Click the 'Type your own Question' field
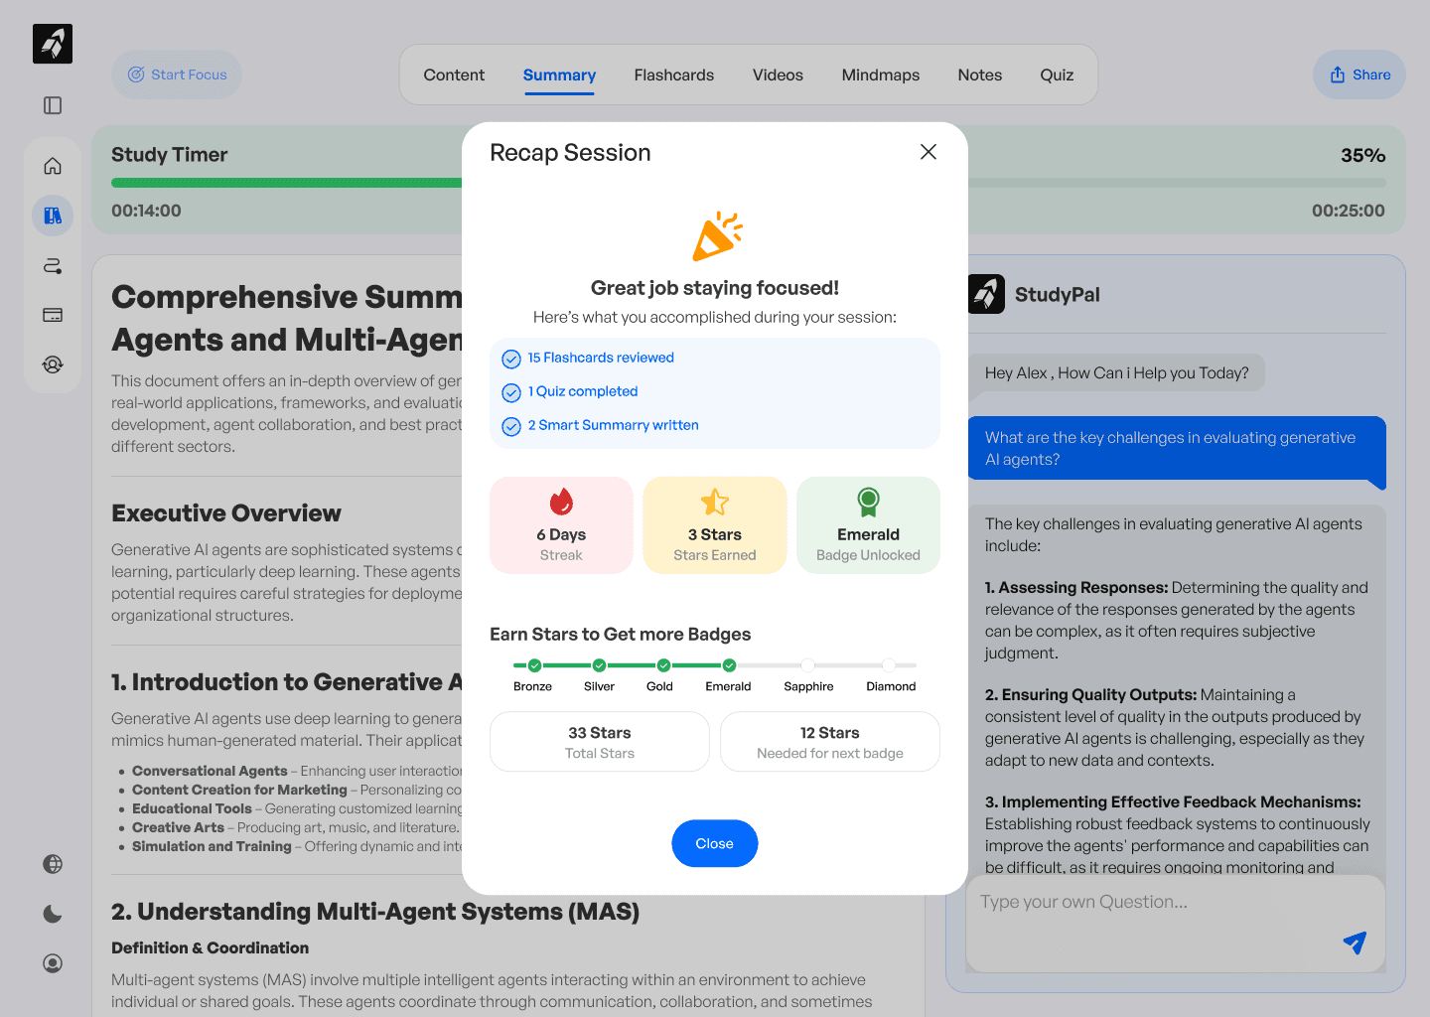 pos(1142,902)
